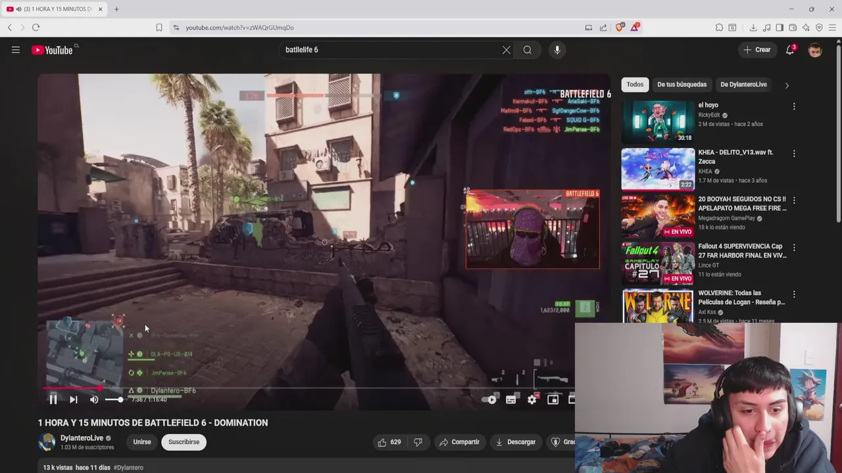Select the De DylanteroLive chip

[743, 84]
